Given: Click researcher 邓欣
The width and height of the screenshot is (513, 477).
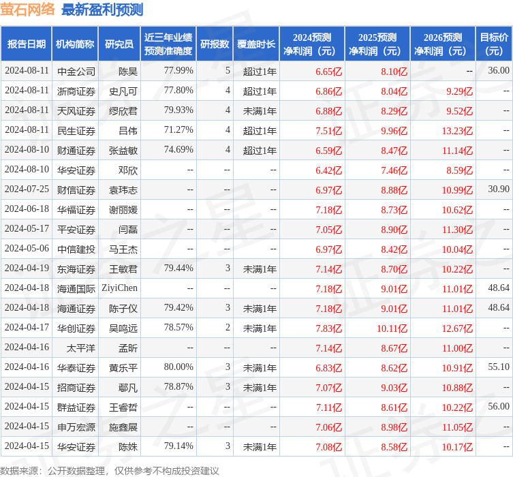Looking at the screenshot, I should [128, 170].
